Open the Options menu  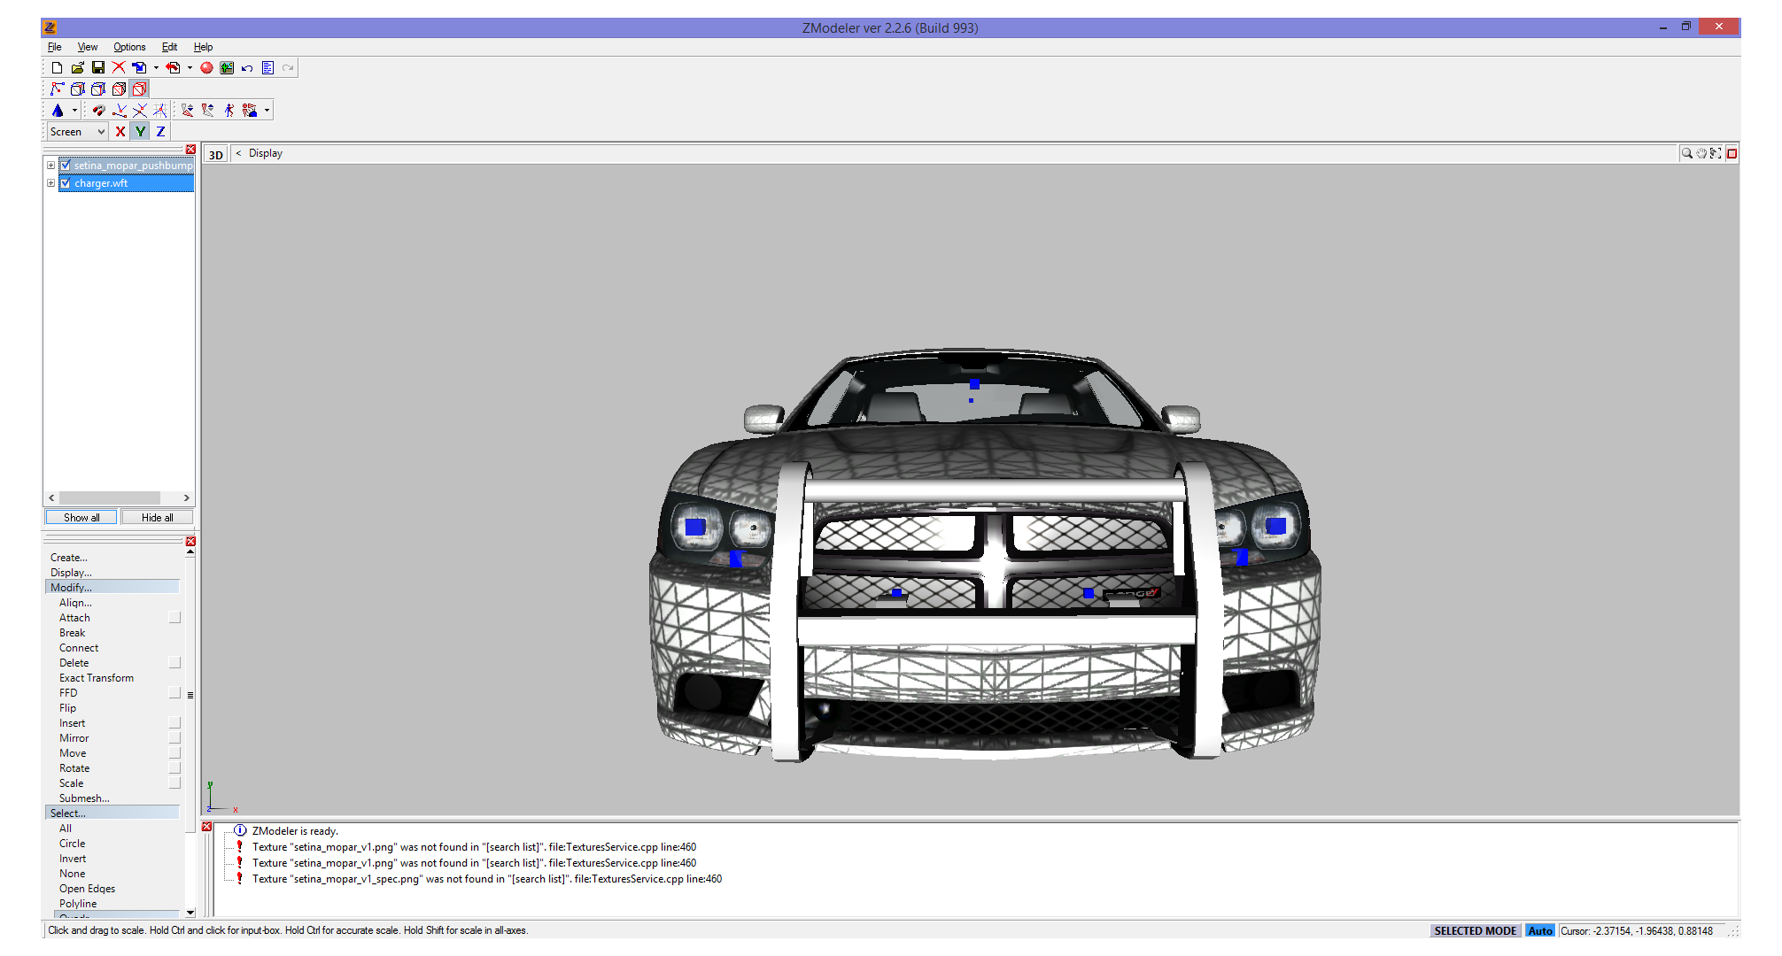tap(129, 47)
